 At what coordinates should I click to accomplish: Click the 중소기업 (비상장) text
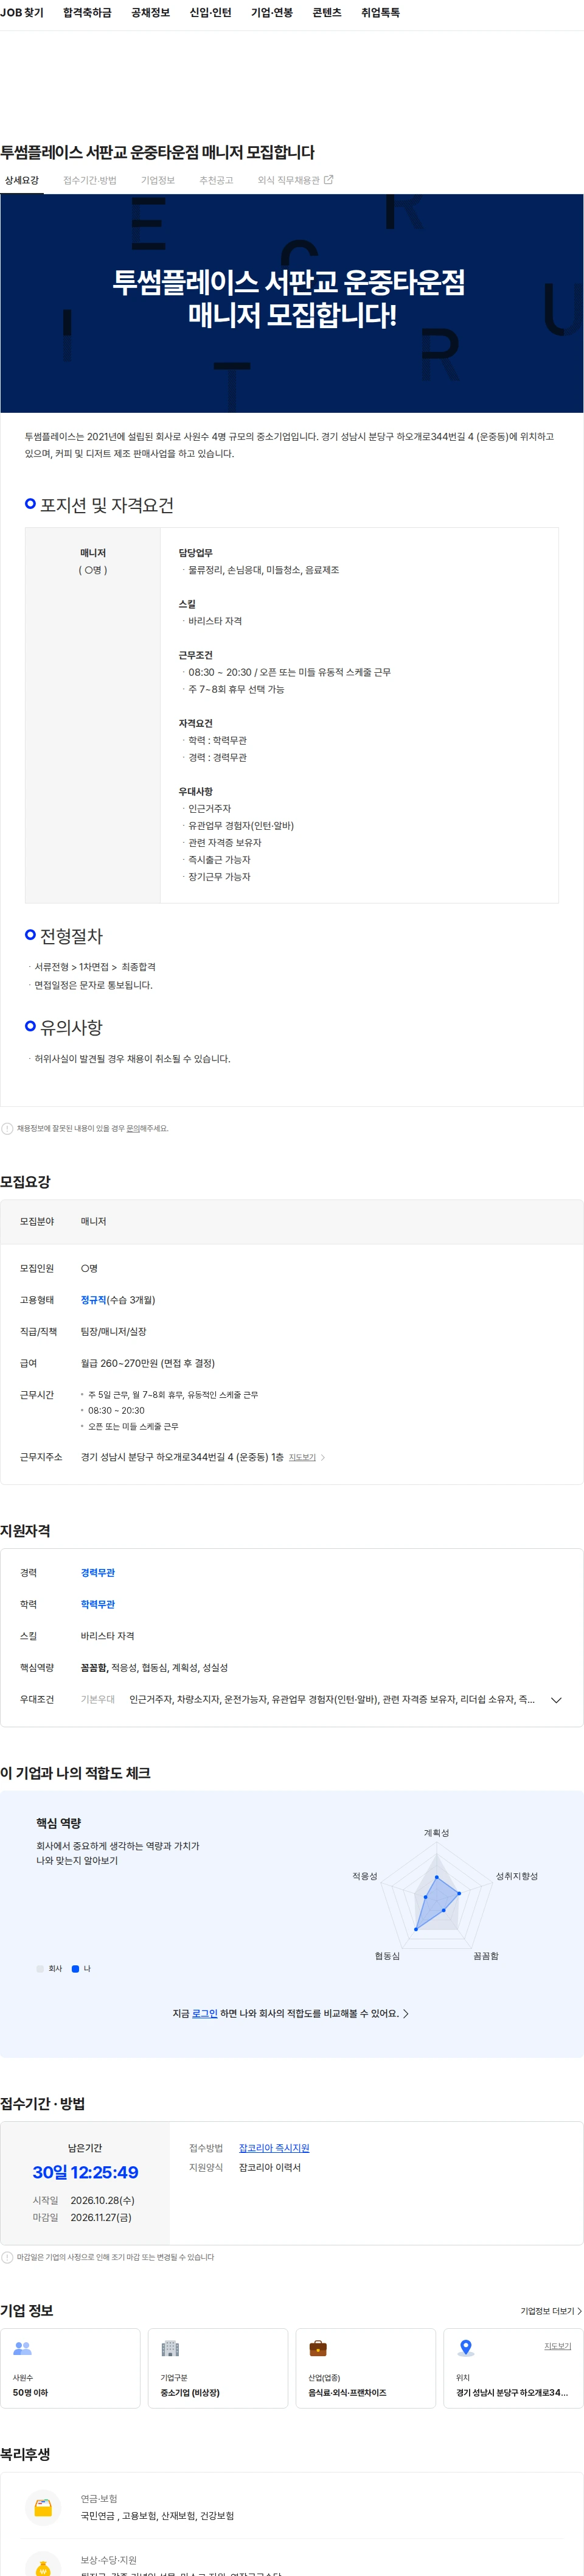pos(190,2393)
